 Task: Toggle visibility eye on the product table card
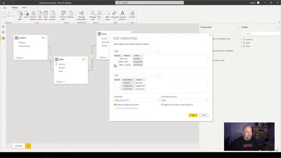43,38
